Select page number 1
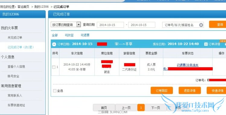The width and height of the screenshot is (226, 115). (x=141, y=108)
